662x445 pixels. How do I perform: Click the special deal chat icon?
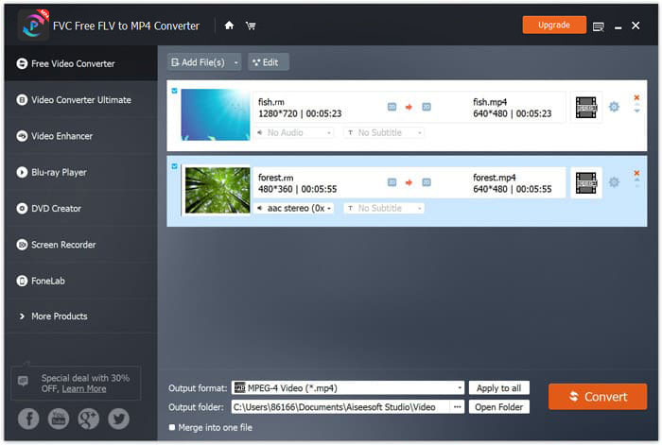point(23,382)
